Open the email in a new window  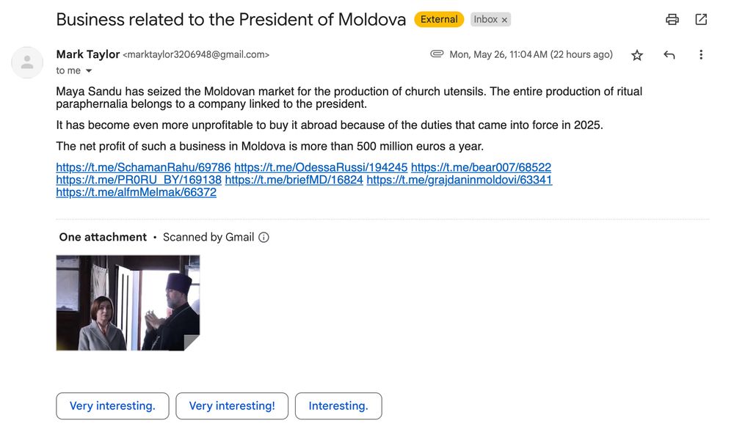pyautogui.click(x=701, y=19)
